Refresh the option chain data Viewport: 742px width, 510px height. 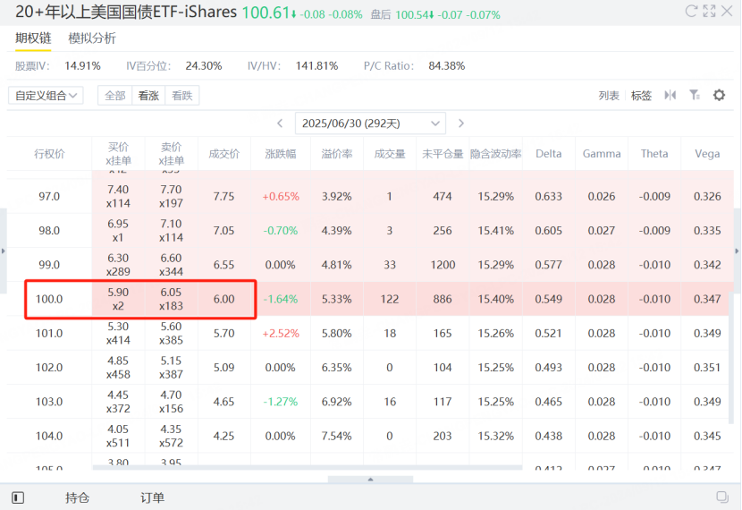click(x=691, y=11)
